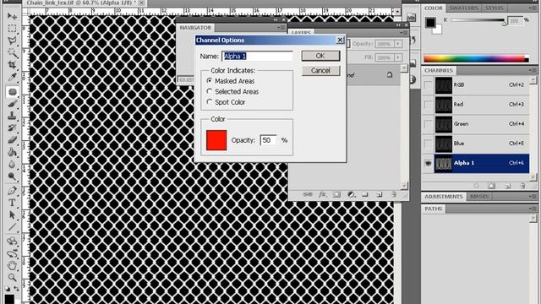Select the Clone Stamp tool
The image size is (541, 304).
12,116
